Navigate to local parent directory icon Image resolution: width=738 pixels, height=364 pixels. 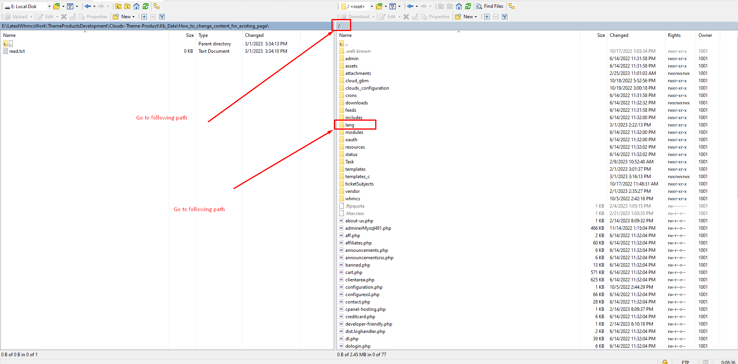[118, 6]
